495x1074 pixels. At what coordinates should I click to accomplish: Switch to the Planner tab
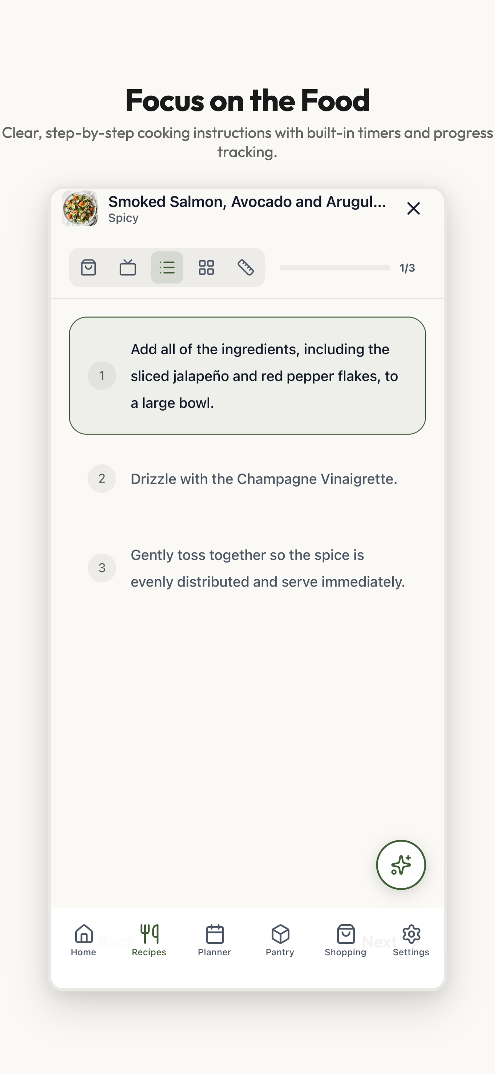214,940
